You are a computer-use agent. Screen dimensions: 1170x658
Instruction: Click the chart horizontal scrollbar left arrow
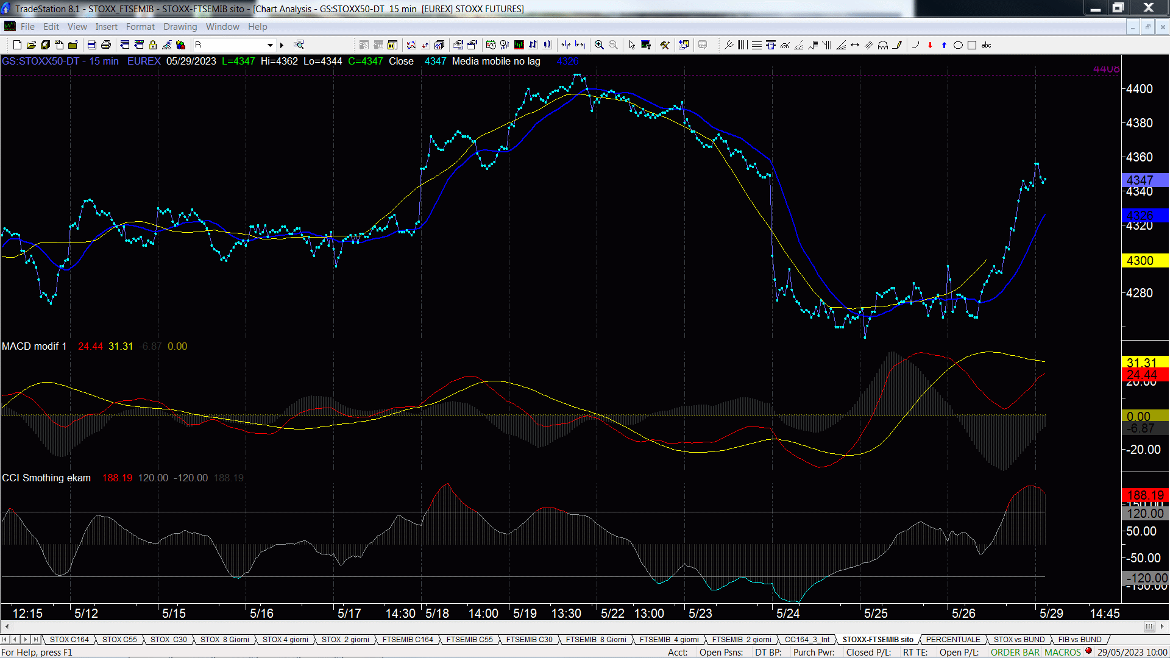[x=7, y=627]
